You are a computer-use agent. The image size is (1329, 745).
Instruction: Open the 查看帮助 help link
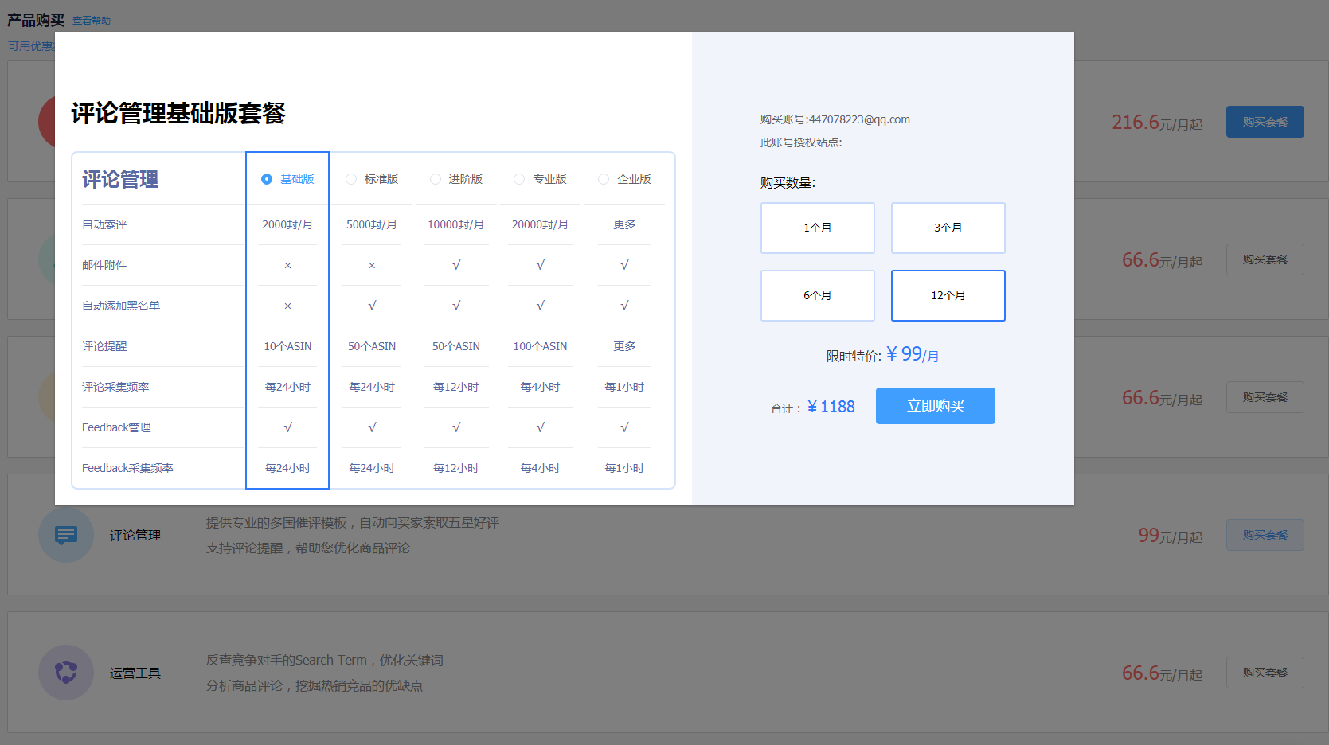coord(92,21)
